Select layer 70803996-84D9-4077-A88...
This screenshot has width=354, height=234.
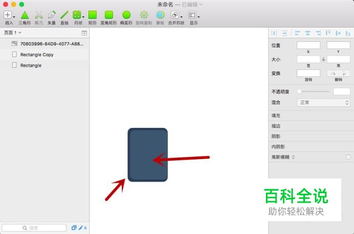(45, 44)
